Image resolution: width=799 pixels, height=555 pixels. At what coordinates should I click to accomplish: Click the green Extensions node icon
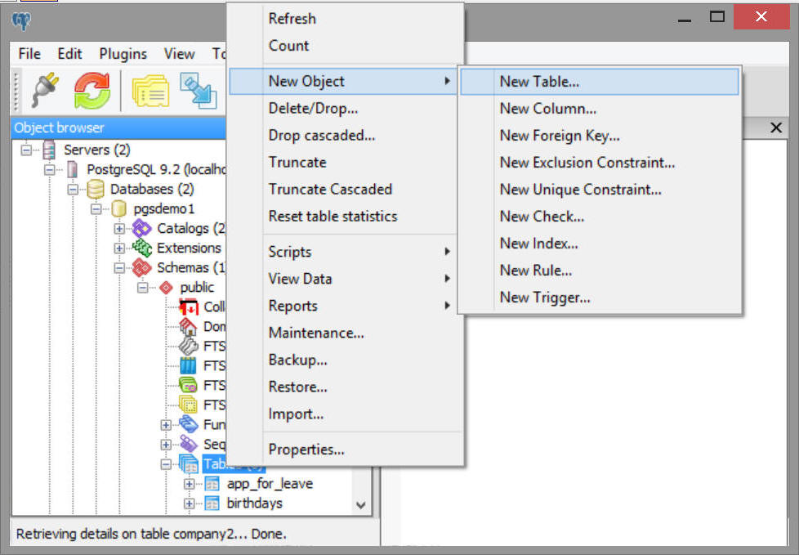coord(142,248)
